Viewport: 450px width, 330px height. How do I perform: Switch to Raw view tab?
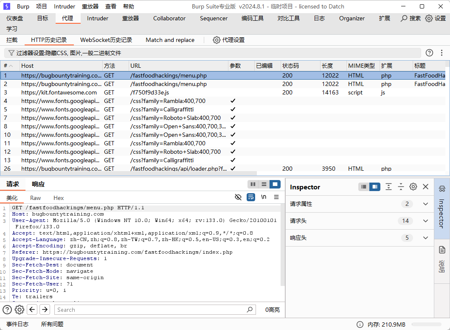tap(35, 198)
